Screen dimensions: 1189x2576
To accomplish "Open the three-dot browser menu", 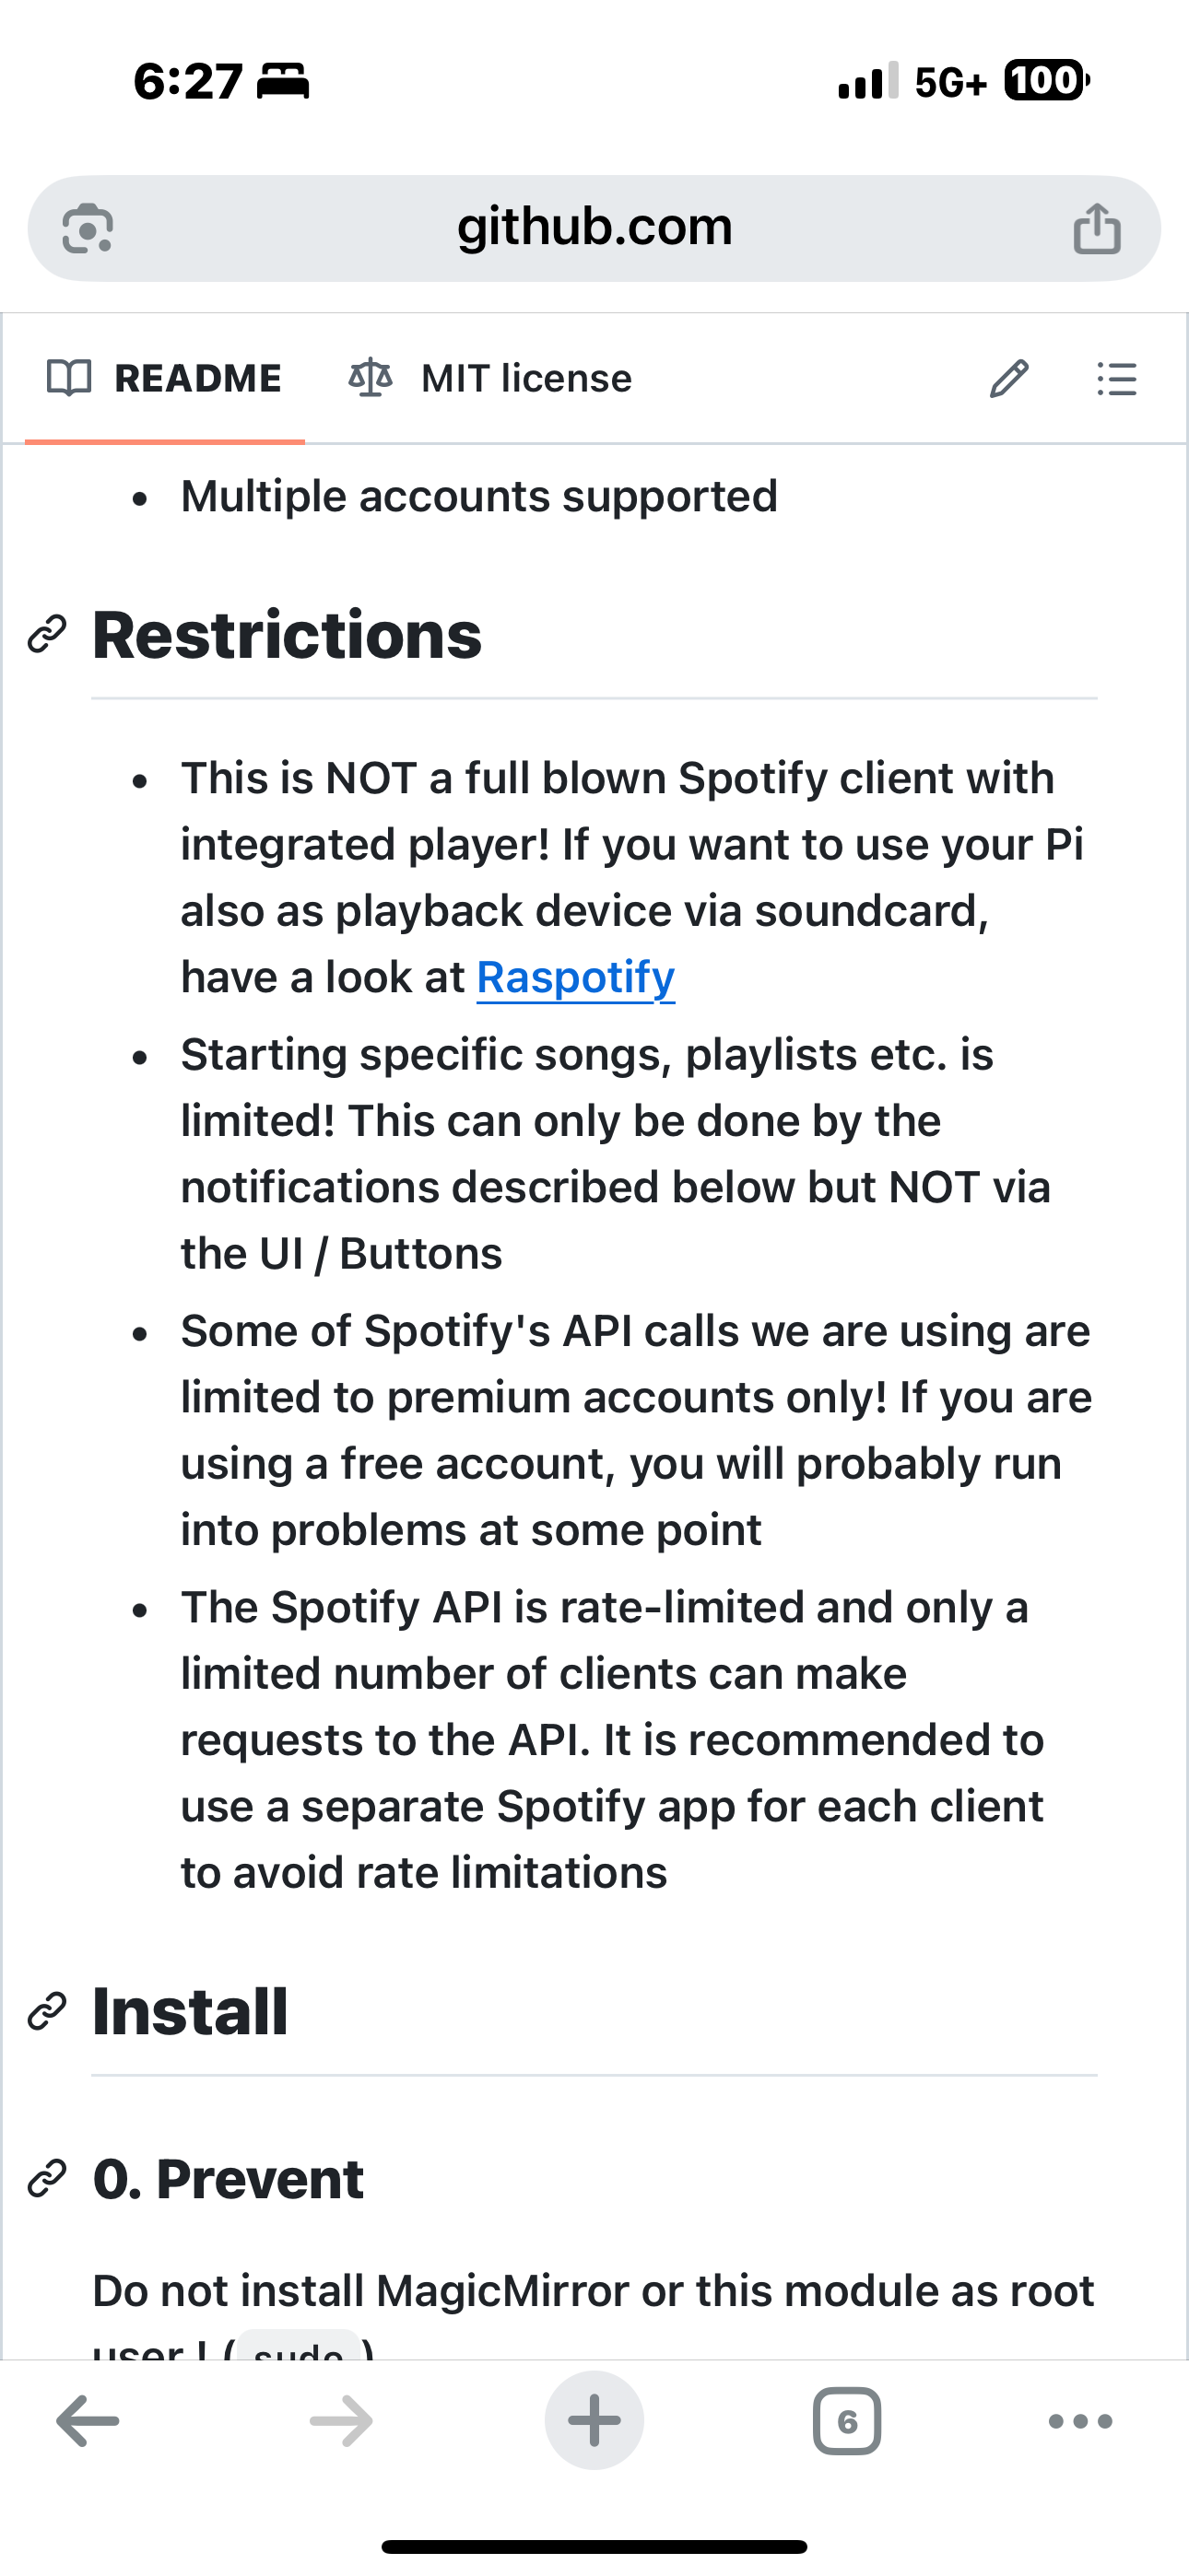I will [1081, 2421].
